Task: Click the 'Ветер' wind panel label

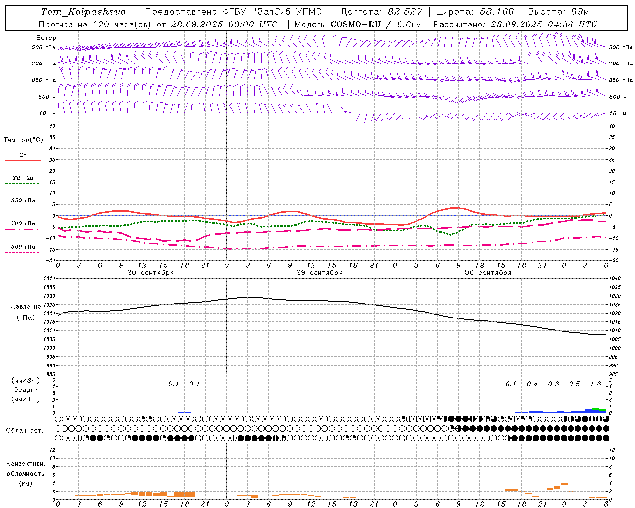Action: [46, 38]
